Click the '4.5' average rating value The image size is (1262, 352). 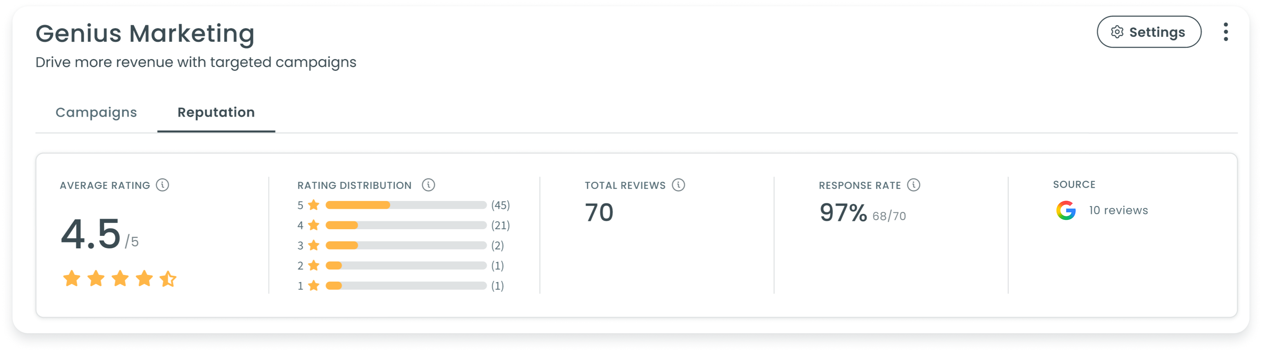(91, 233)
